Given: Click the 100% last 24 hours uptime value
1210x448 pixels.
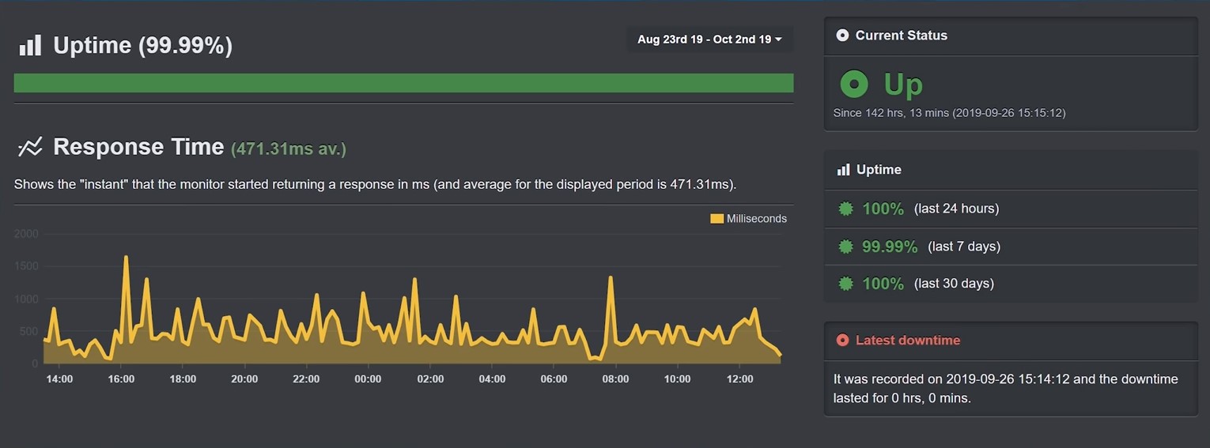Looking at the screenshot, I should (883, 209).
